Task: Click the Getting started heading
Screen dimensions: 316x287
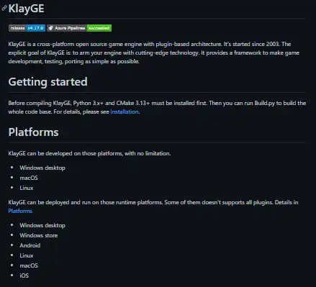Action: point(48,82)
